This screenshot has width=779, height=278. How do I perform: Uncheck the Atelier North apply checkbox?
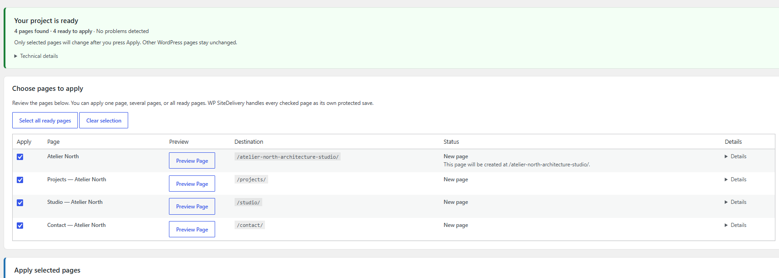20,157
